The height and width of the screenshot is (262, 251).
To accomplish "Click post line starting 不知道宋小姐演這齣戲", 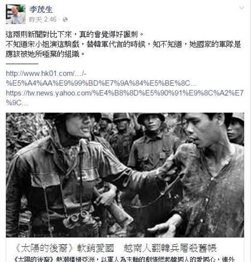I will 123,45.
